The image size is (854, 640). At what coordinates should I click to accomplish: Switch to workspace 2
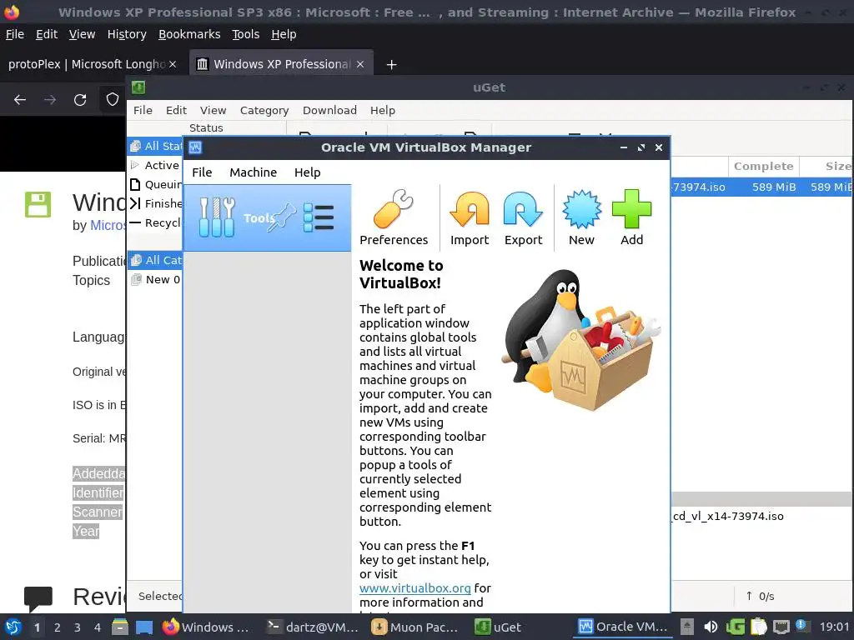57,627
